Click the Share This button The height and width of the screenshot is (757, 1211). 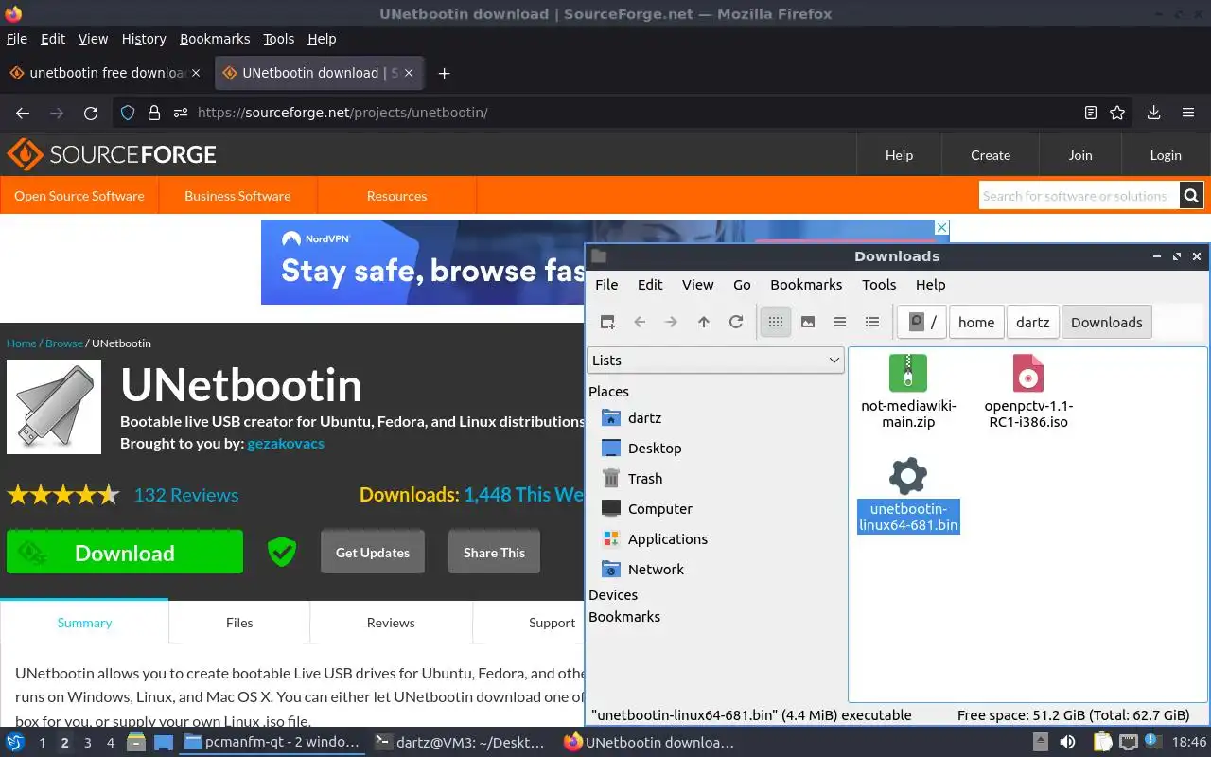(494, 553)
